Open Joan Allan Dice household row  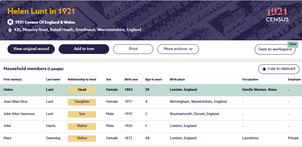[151, 102]
